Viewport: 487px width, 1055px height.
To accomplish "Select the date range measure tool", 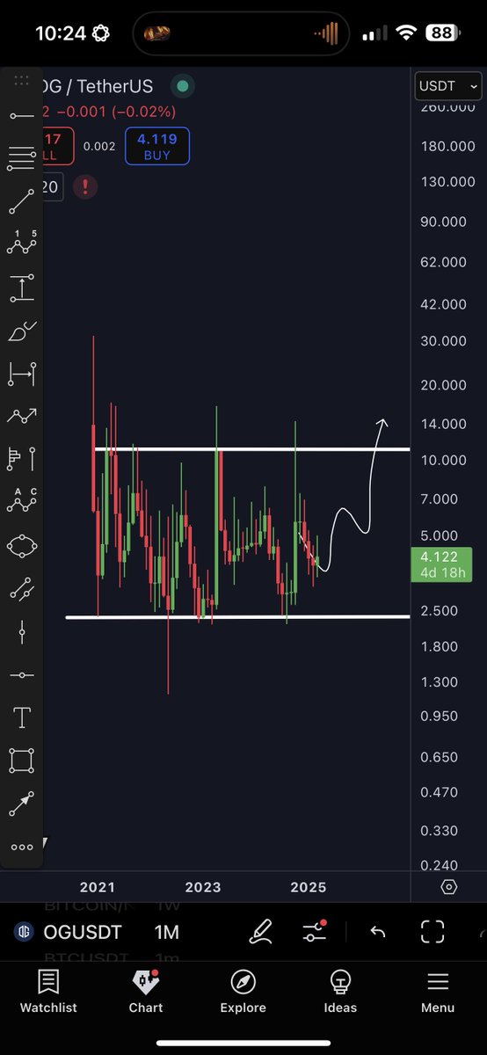I will 21,374.
